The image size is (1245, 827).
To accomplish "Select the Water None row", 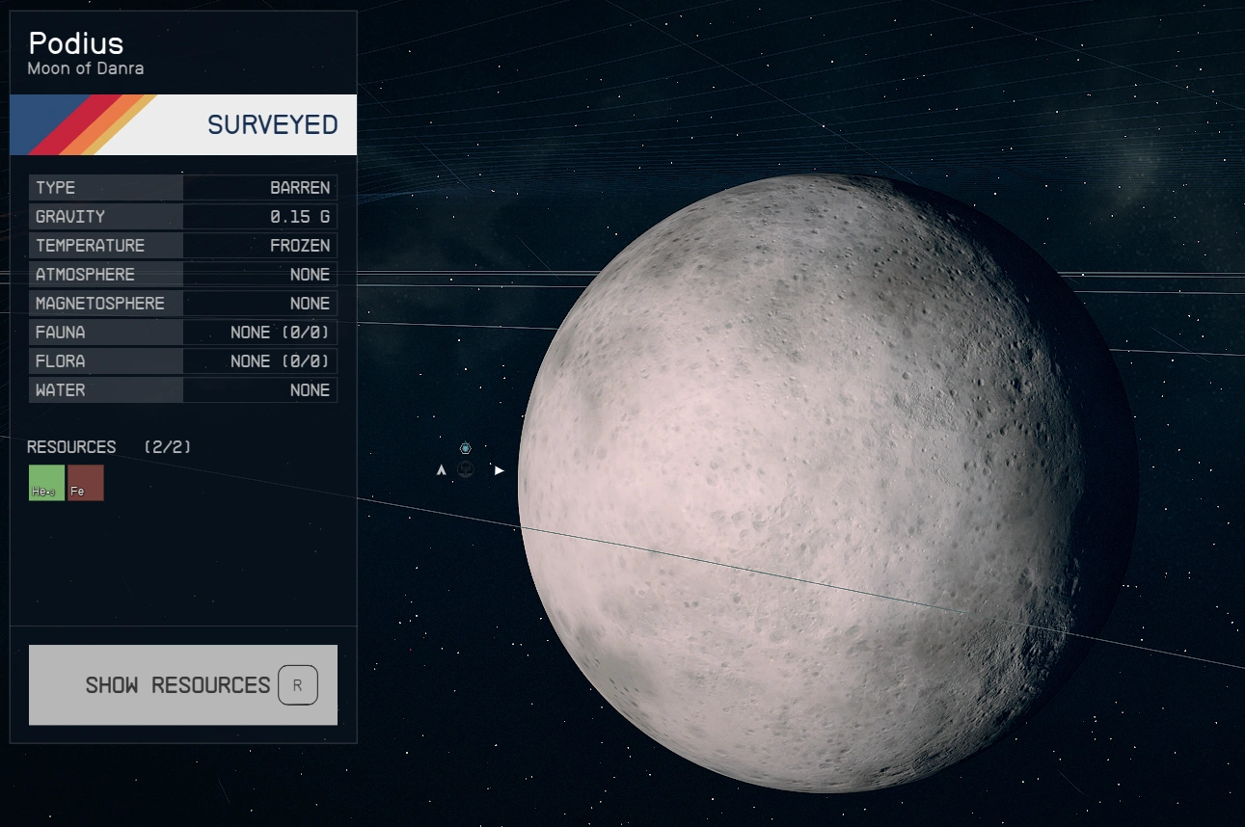I will [183, 390].
